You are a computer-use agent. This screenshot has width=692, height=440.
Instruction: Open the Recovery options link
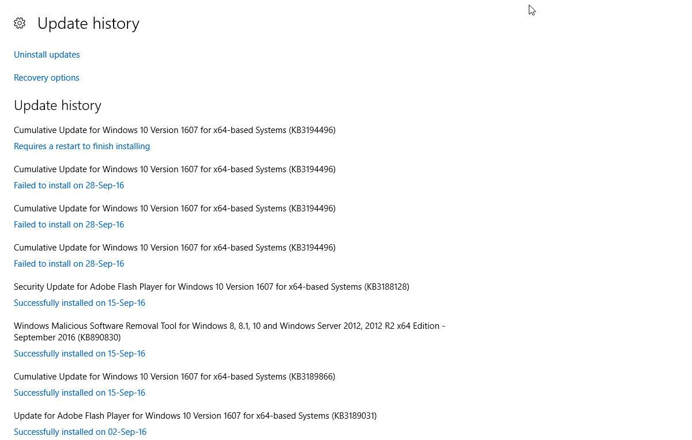point(47,78)
